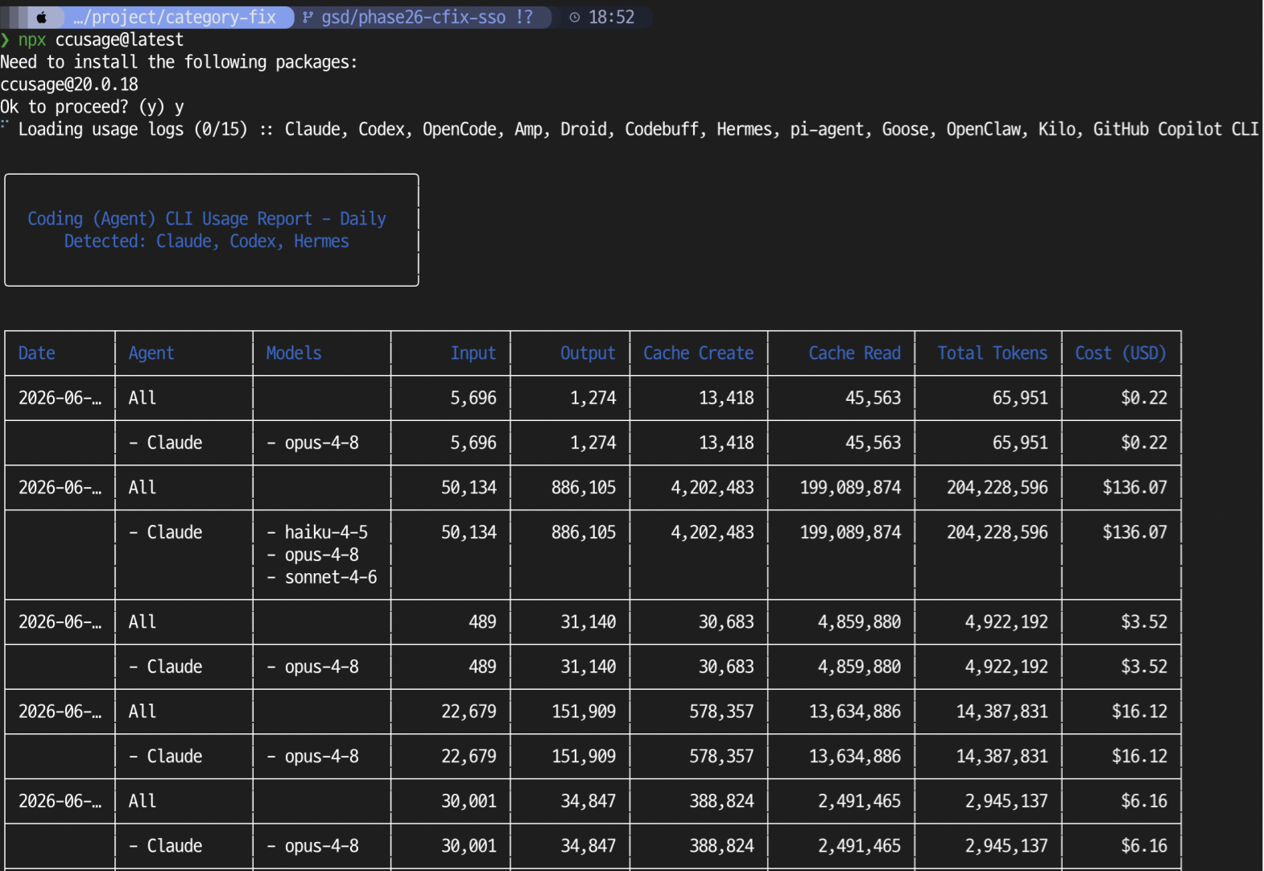Click Goose in the loading logs line
1264x871 pixels.
pyautogui.click(x=905, y=130)
